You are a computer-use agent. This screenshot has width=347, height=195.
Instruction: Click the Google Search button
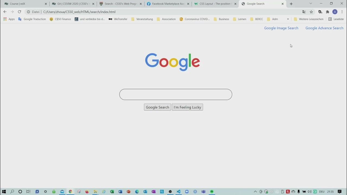pyautogui.click(x=158, y=107)
